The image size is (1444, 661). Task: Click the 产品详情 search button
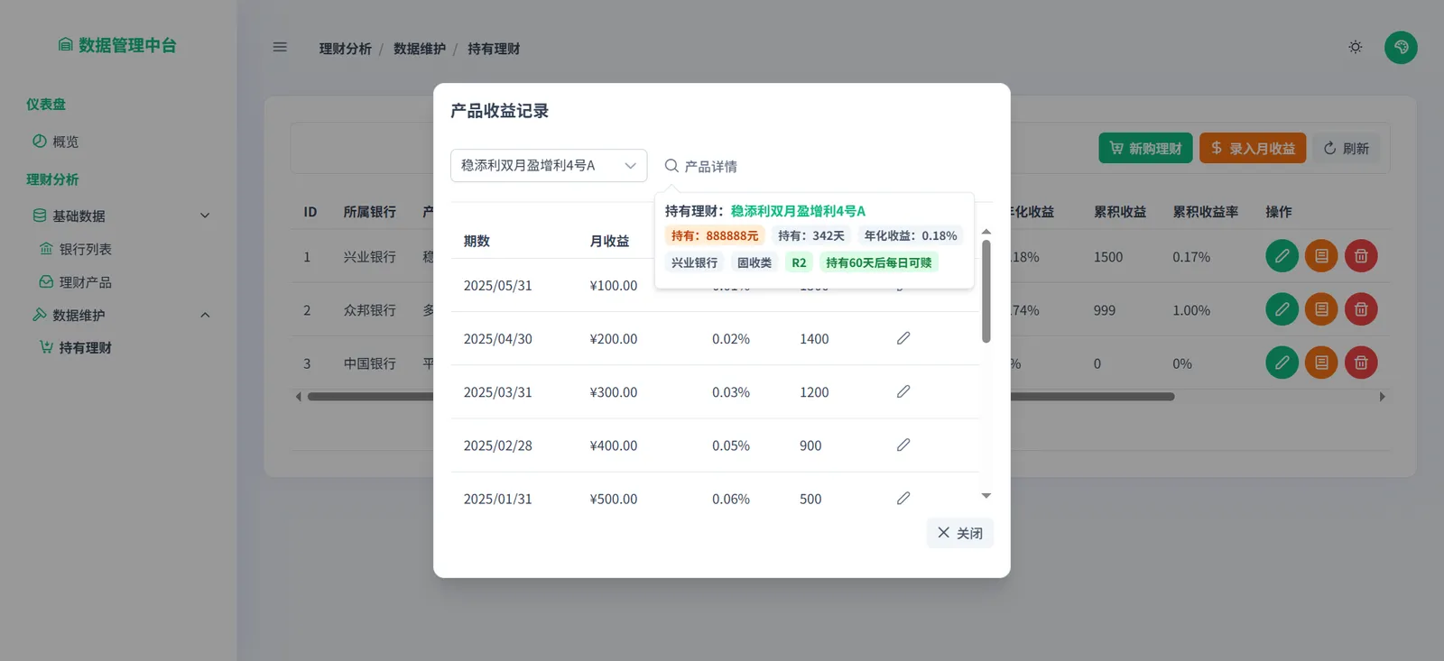pos(701,166)
